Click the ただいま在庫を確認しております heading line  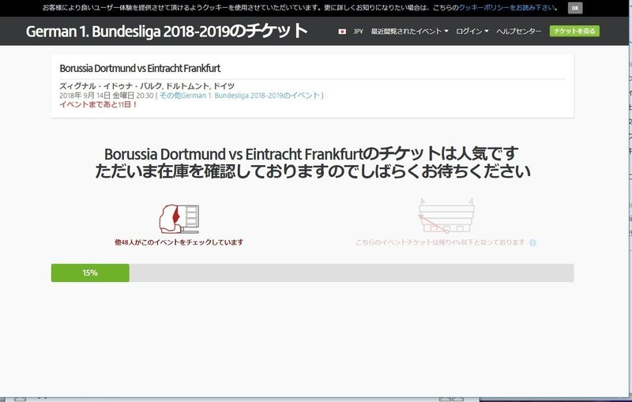pos(313,171)
